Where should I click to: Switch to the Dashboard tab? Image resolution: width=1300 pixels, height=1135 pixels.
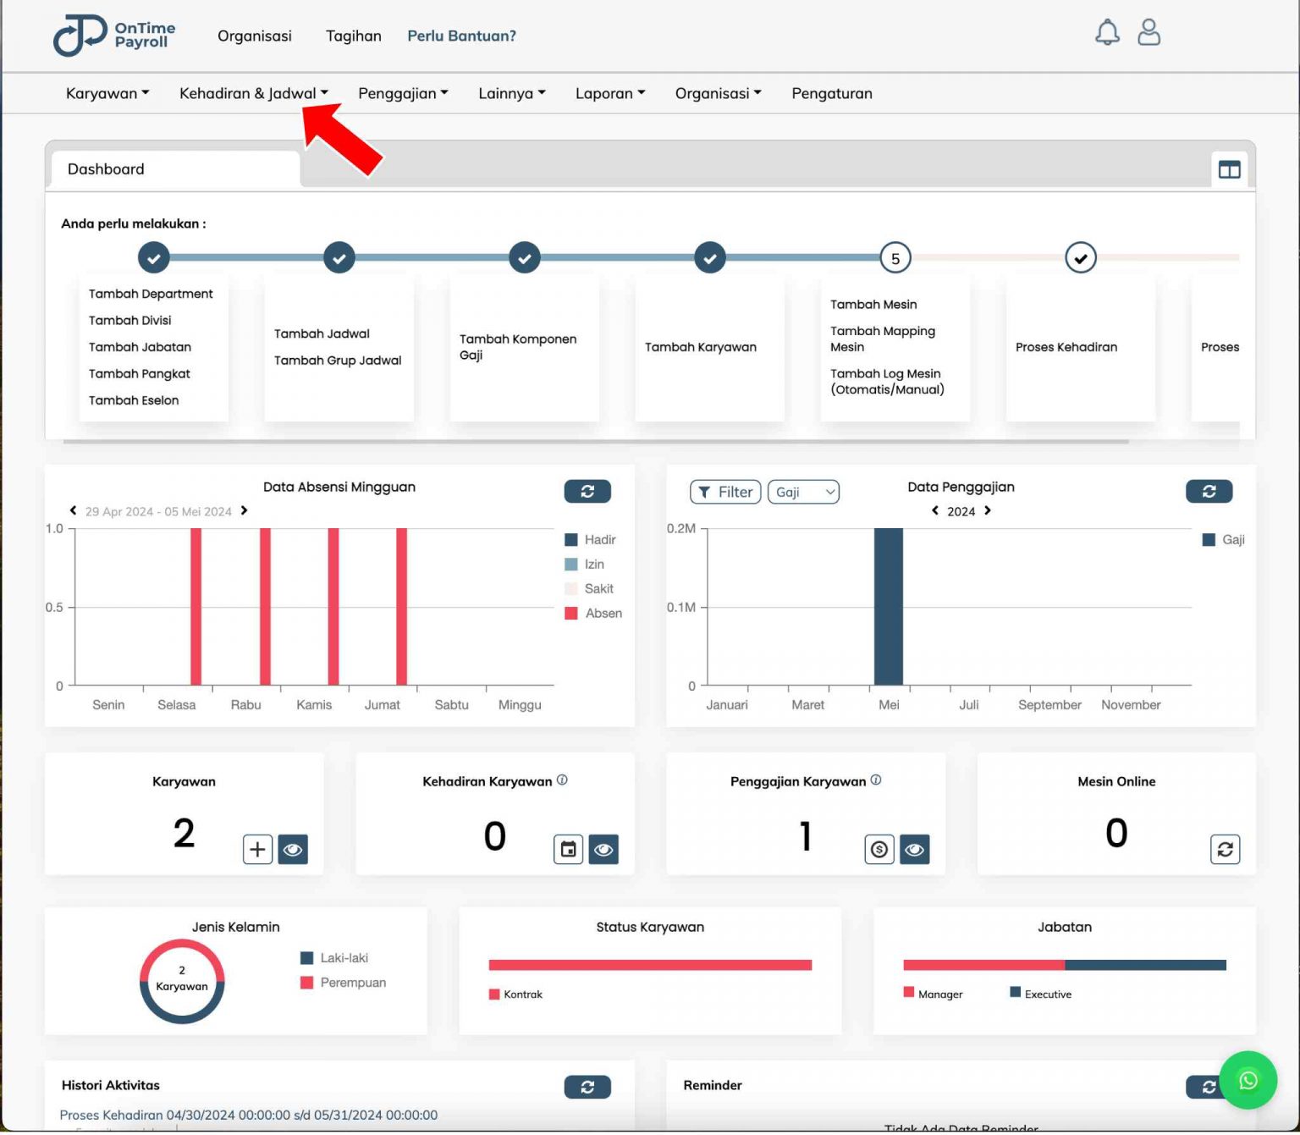point(106,168)
